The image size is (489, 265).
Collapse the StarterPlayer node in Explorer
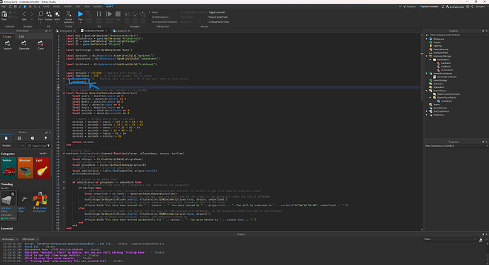tap(427, 91)
